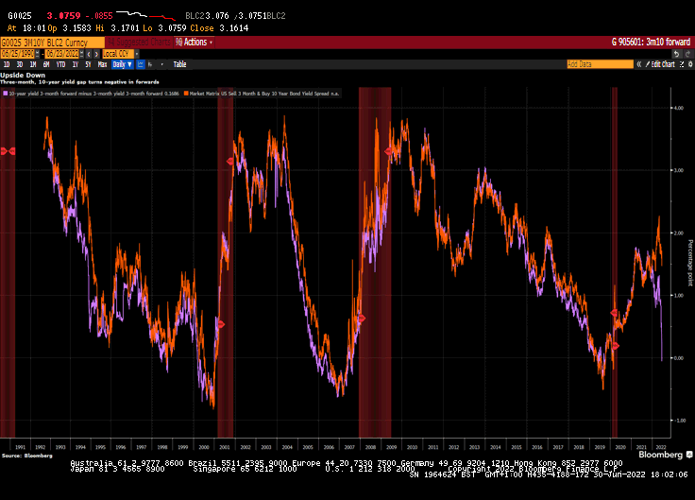
Task: Click the 1991 x-axis year label
Action: 20,447
